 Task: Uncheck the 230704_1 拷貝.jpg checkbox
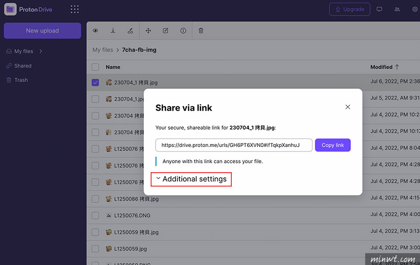pyautogui.click(x=95, y=82)
